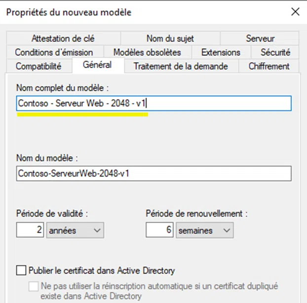Click the renewal period number field
Viewport: 307px width, 303px height.
pyautogui.click(x=160, y=230)
